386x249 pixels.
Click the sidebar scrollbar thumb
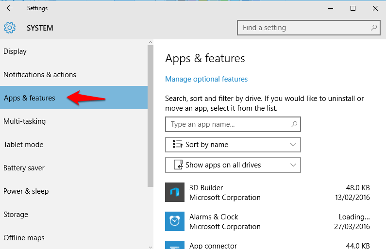pos(151,116)
